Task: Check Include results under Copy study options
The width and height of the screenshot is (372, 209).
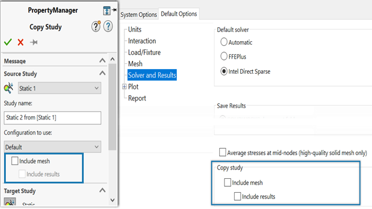Action: click(x=238, y=196)
